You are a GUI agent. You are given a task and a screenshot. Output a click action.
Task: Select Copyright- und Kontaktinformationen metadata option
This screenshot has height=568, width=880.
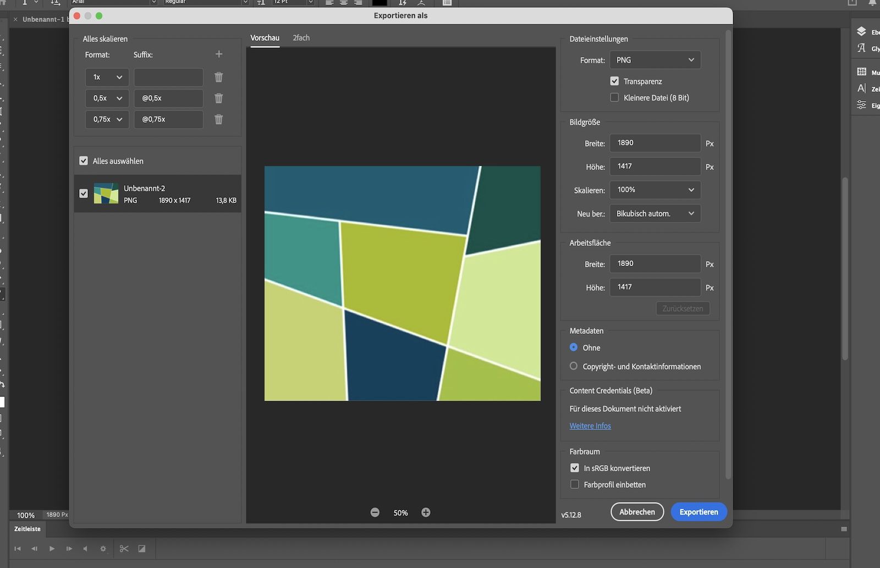click(x=574, y=366)
